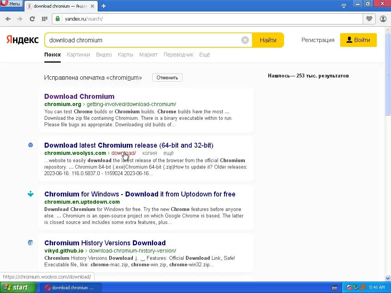Click the green padlock security icon
Screen dimensions: 391x293
click(x=58, y=19)
